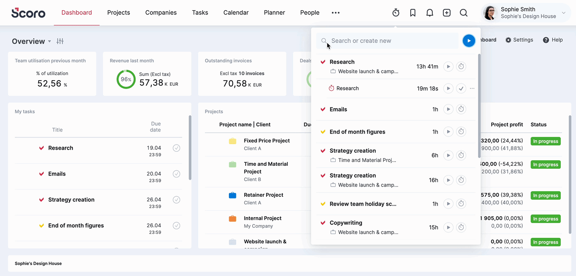Click the blue briefcase icon of Retainer Project

pyautogui.click(x=232, y=195)
